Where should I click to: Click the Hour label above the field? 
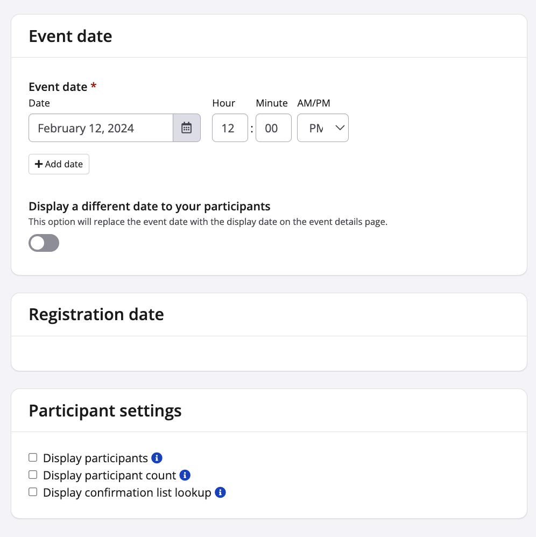(x=224, y=103)
